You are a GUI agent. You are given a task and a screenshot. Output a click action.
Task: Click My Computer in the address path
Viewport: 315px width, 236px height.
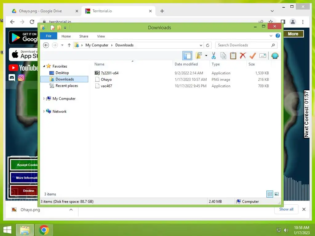[97, 45]
